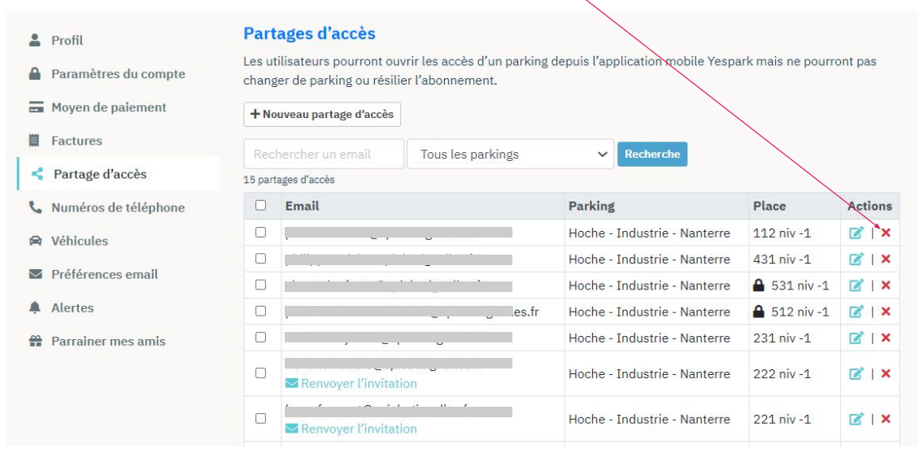
Task: Open the Tous les parkings dropdown
Action: 510,155
